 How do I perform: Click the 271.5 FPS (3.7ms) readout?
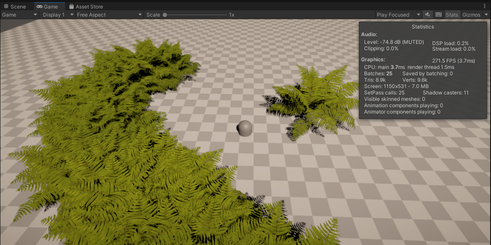click(x=454, y=61)
